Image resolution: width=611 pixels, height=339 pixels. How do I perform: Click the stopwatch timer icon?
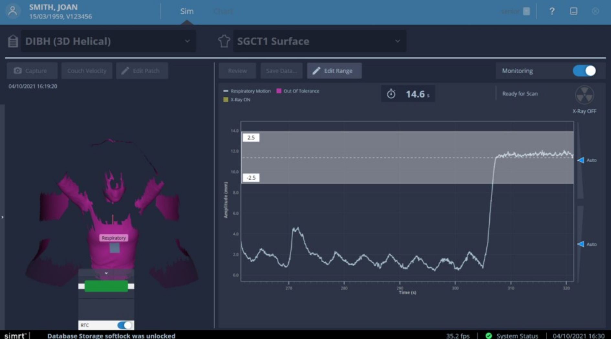coord(391,94)
